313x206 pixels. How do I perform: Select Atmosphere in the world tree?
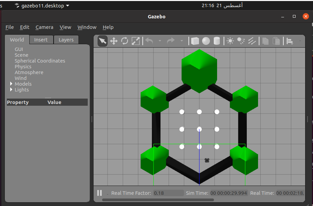pos(29,72)
